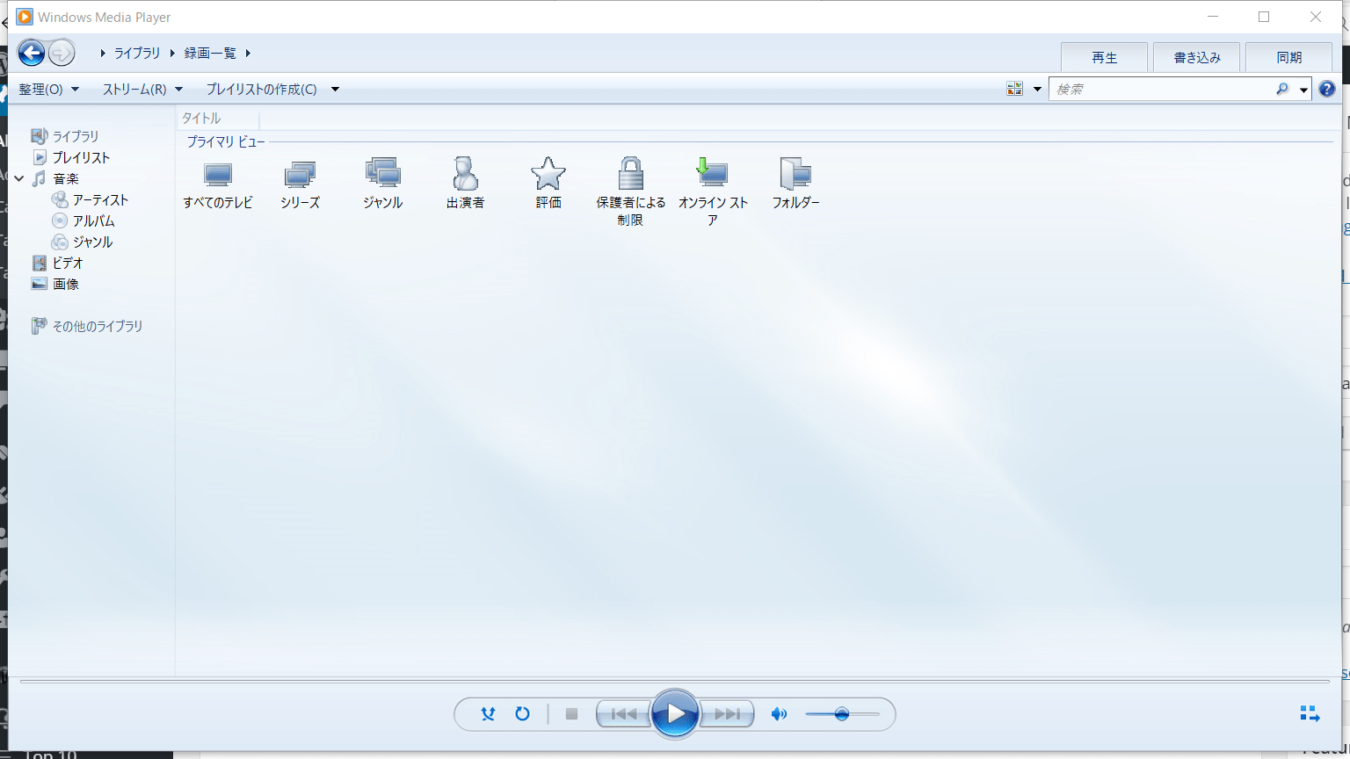The height and width of the screenshot is (759, 1350).
Task: Switch to the 書き込み tab
Action: (1197, 57)
